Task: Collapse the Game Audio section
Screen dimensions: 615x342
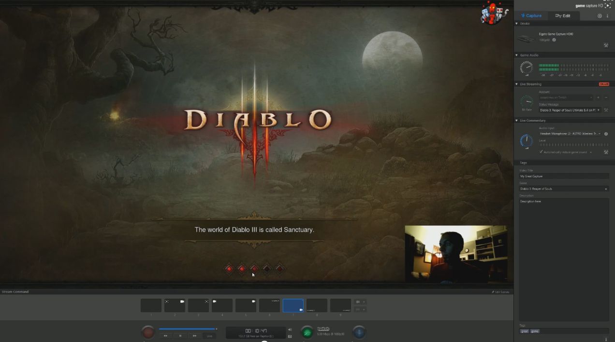Action: (516, 55)
